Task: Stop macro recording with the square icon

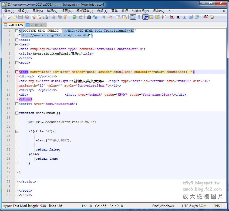Action: click(x=178, y=17)
